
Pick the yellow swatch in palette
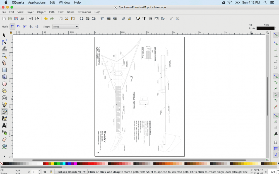(x=52, y=164)
